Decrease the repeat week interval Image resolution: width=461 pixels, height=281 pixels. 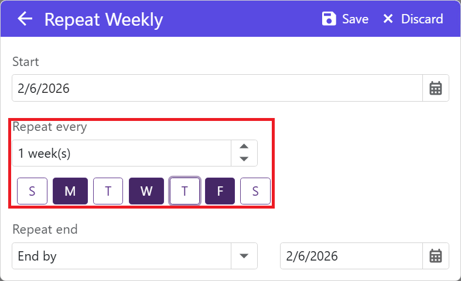245,159
